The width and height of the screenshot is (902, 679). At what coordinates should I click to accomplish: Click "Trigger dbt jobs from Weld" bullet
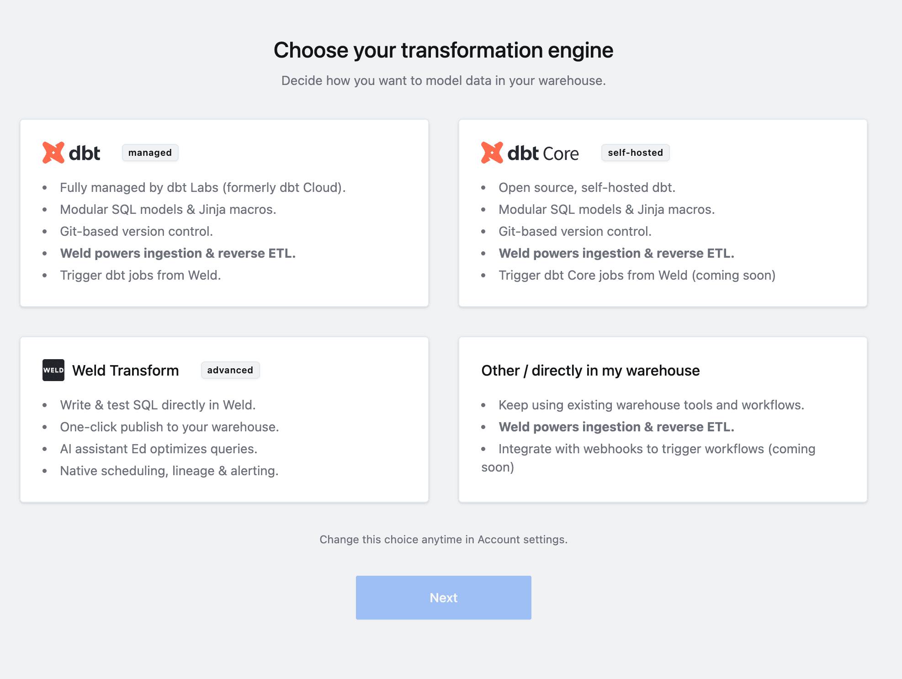[140, 275]
